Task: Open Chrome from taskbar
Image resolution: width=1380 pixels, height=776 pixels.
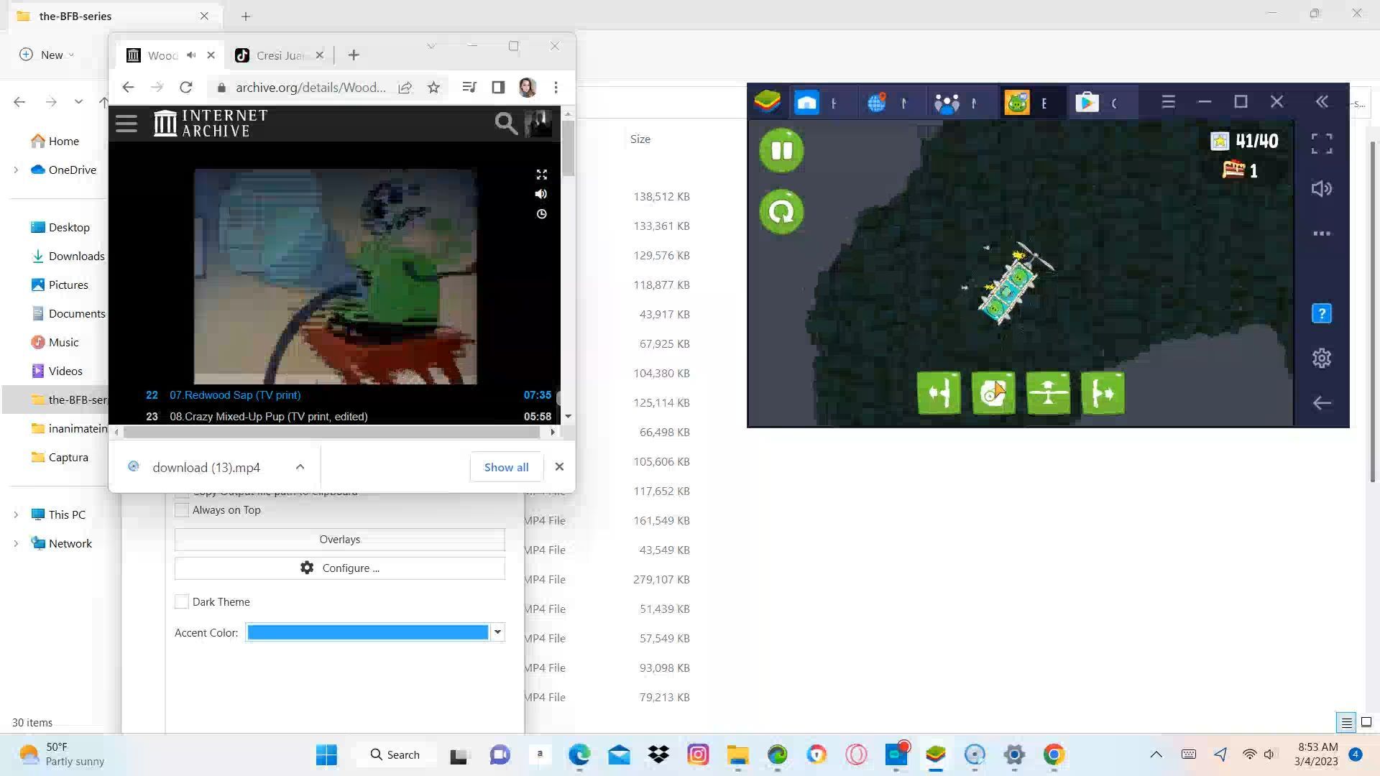Action: click(x=1054, y=754)
